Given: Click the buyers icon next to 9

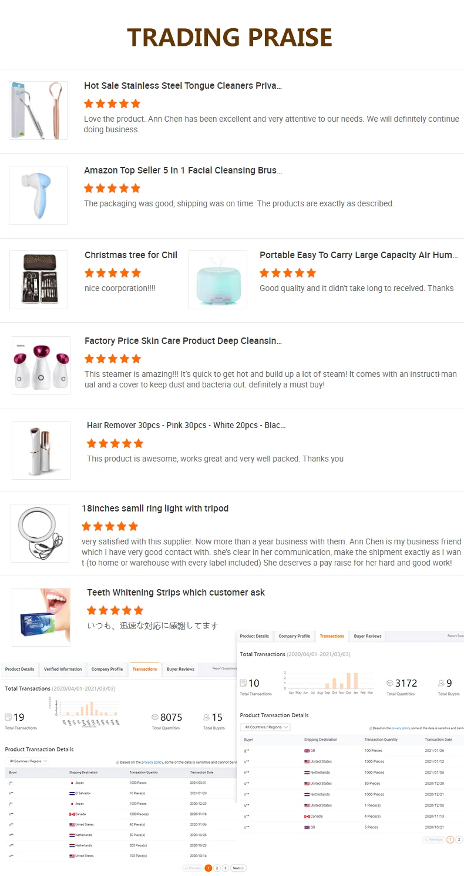Looking at the screenshot, I should [441, 683].
